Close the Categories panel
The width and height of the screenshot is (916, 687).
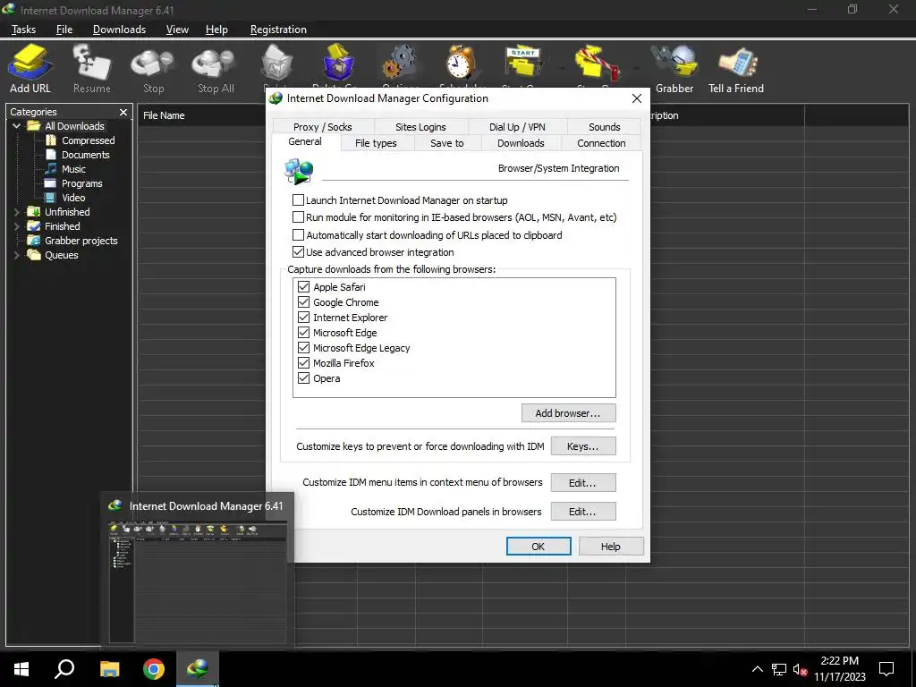(x=123, y=112)
